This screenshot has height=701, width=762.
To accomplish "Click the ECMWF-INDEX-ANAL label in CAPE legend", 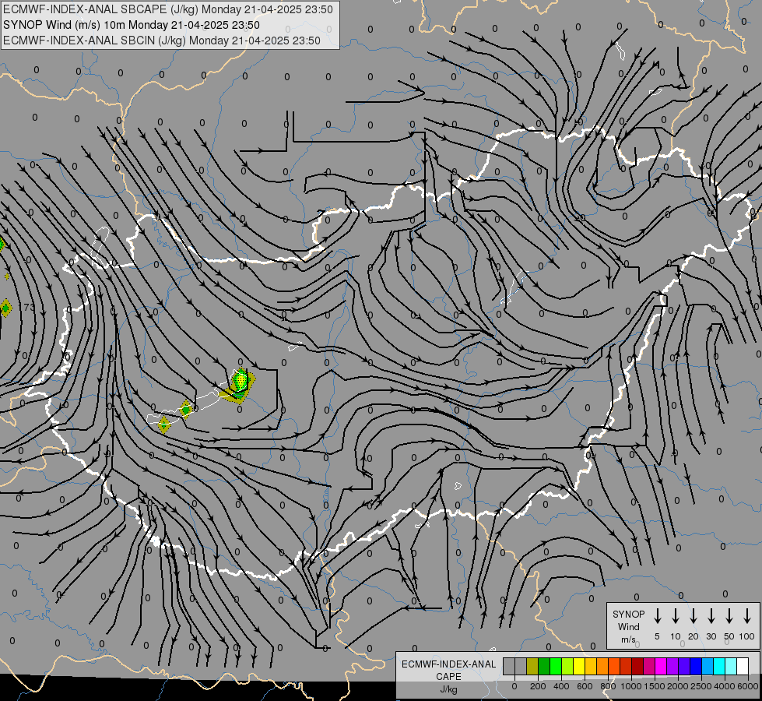I will [448, 664].
